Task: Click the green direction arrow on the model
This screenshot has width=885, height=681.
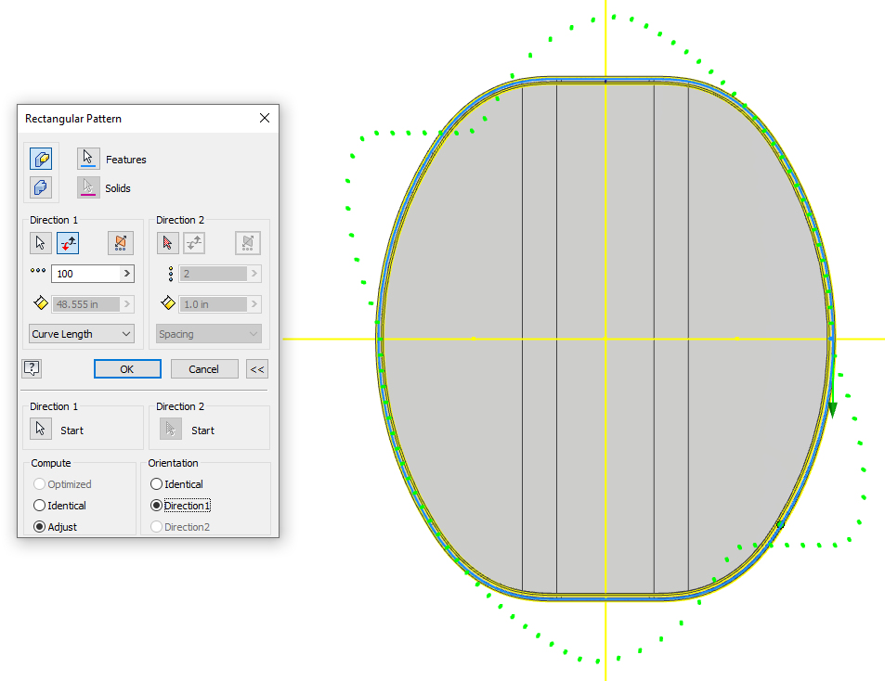Action: coord(832,409)
